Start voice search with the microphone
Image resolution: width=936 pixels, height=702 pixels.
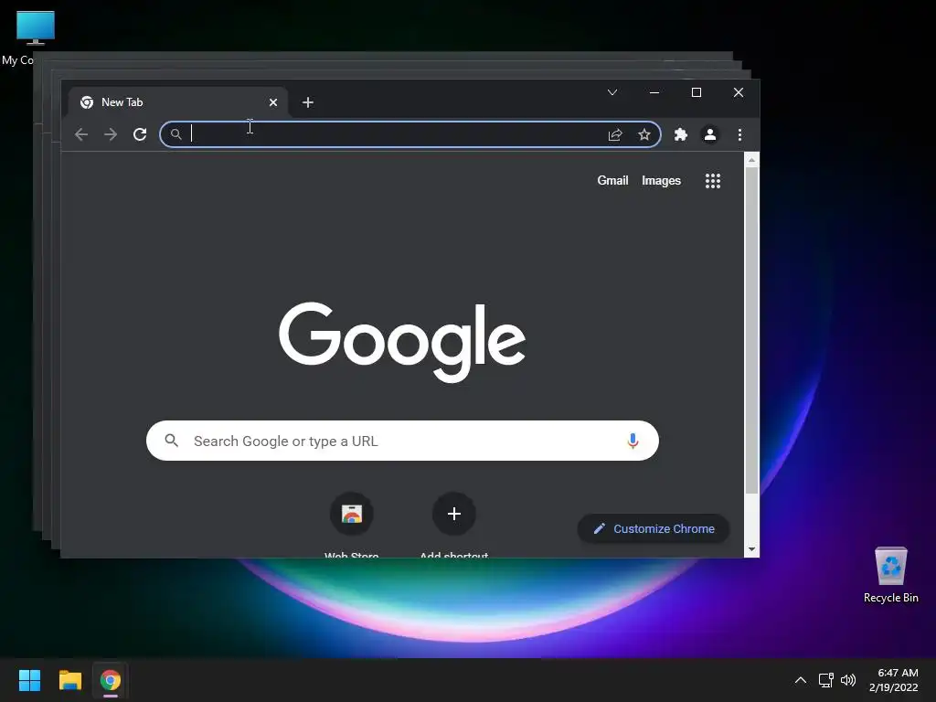click(x=633, y=441)
